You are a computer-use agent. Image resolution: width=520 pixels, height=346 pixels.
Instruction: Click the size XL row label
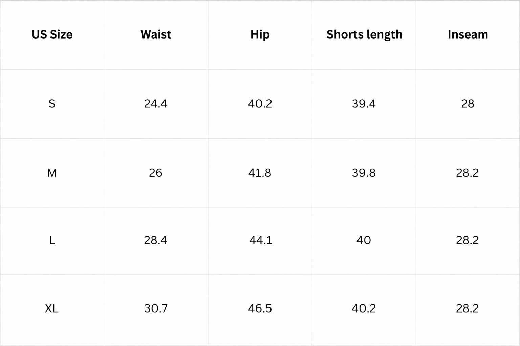(52, 308)
